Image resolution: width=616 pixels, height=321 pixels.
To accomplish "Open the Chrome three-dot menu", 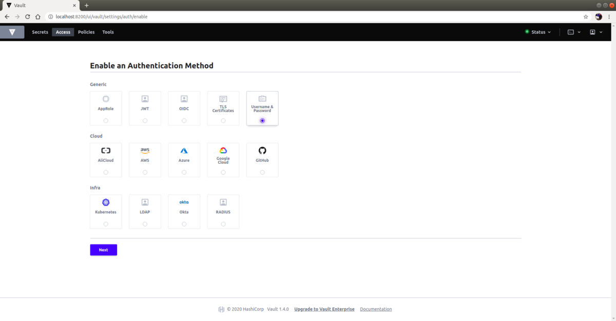I will click(609, 16).
